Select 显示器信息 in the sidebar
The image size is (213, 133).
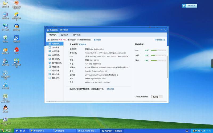click(55, 63)
